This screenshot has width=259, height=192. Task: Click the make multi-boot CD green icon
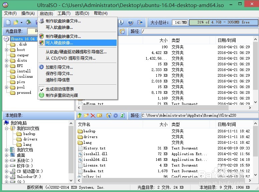[x=41, y=95]
